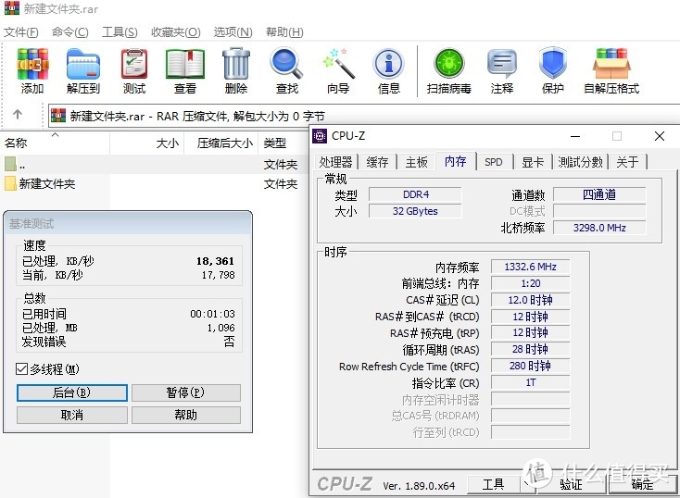Click the 28 时钟 tRAS value

click(x=530, y=349)
